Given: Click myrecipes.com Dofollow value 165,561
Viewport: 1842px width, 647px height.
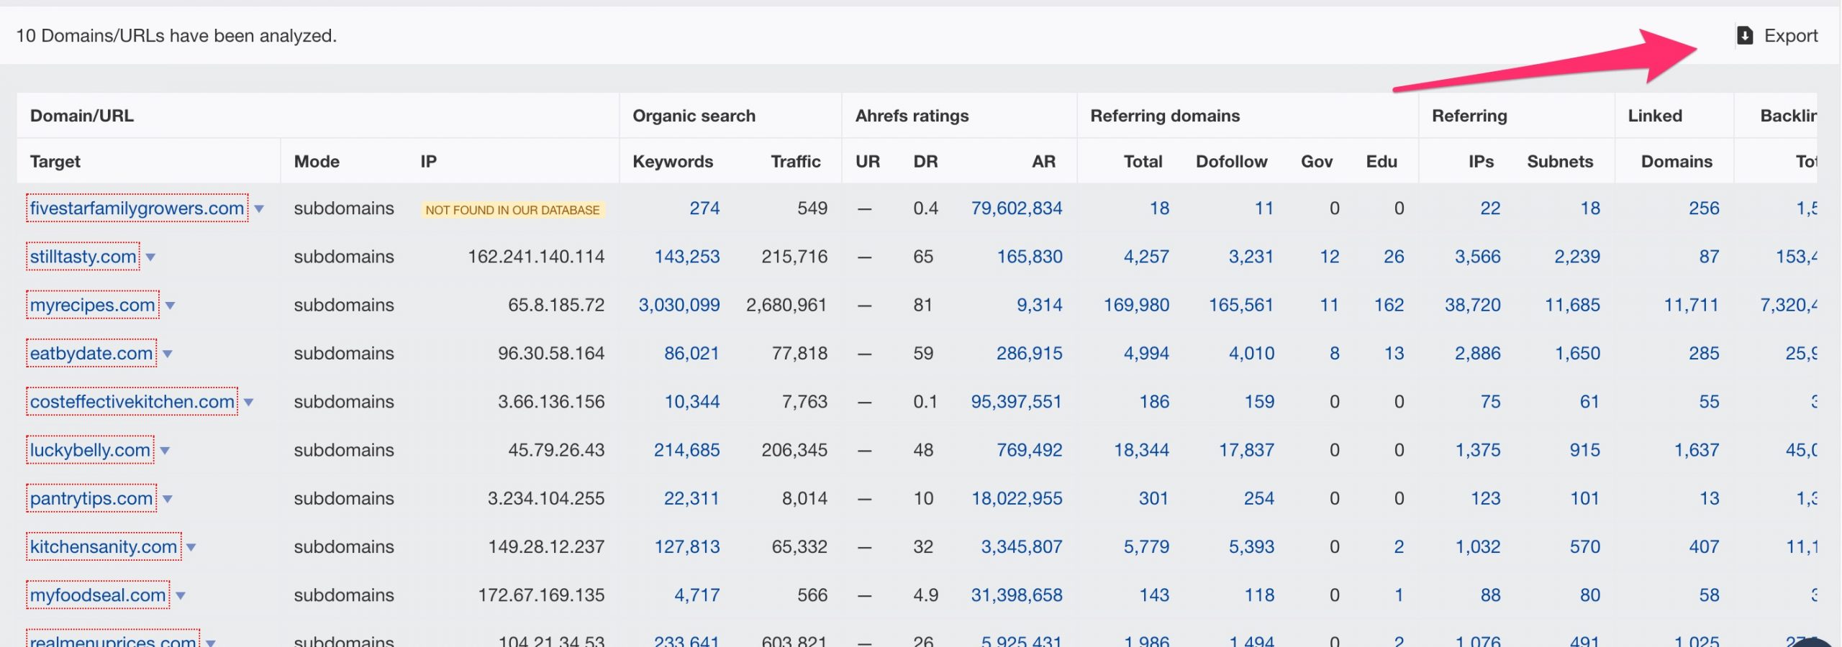Looking at the screenshot, I should [1240, 305].
